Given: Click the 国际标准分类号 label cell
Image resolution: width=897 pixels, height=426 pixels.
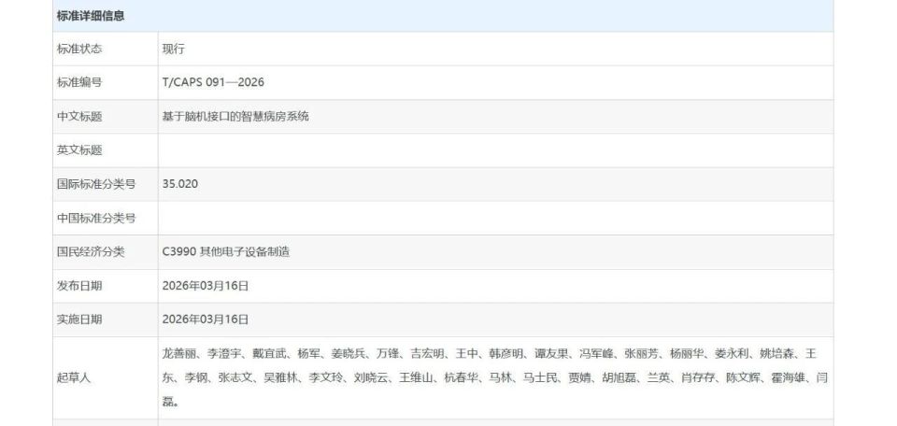Looking at the screenshot, I should (106, 184).
